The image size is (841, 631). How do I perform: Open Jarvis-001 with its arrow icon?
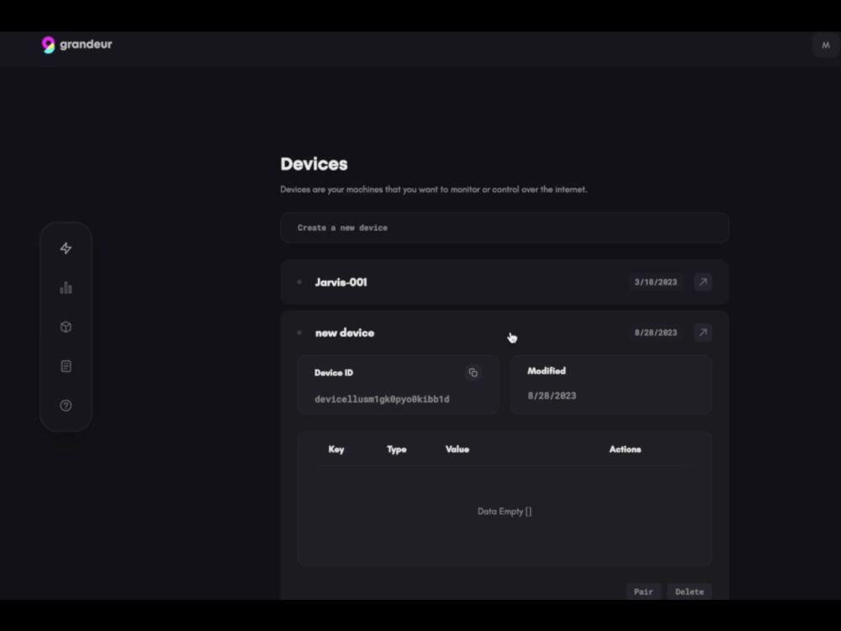pyautogui.click(x=702, y=282)
